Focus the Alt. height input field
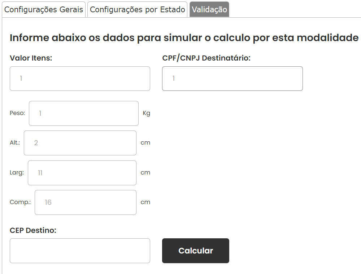The height and width of the screenshot is (274, 361). tap(80, 143)
